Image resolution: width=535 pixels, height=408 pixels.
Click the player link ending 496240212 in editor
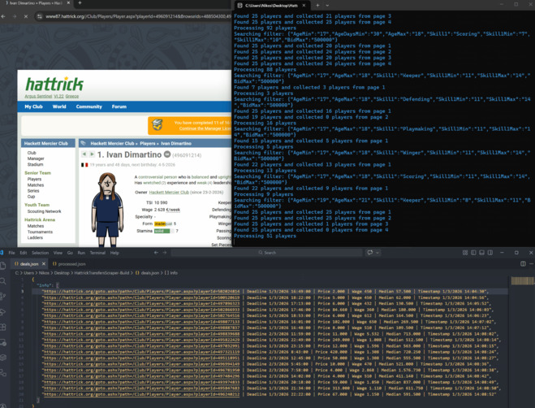(x=141, y=394)
